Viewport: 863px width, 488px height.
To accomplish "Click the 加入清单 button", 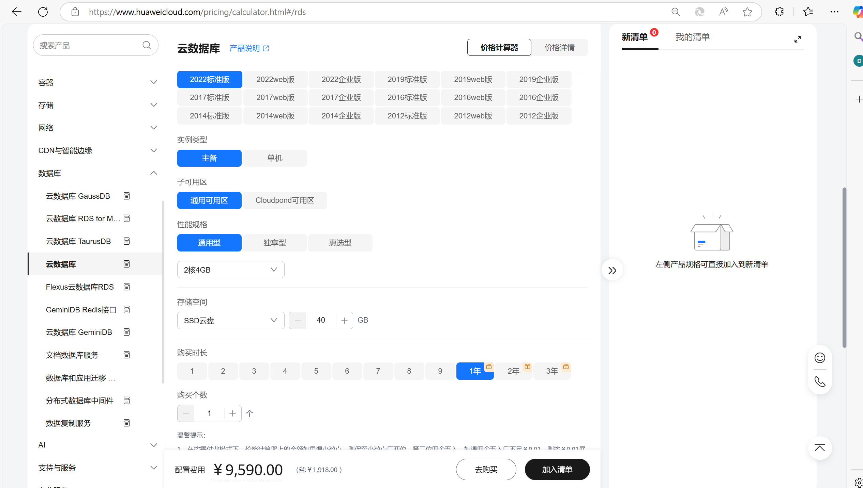I will [557, 470].
